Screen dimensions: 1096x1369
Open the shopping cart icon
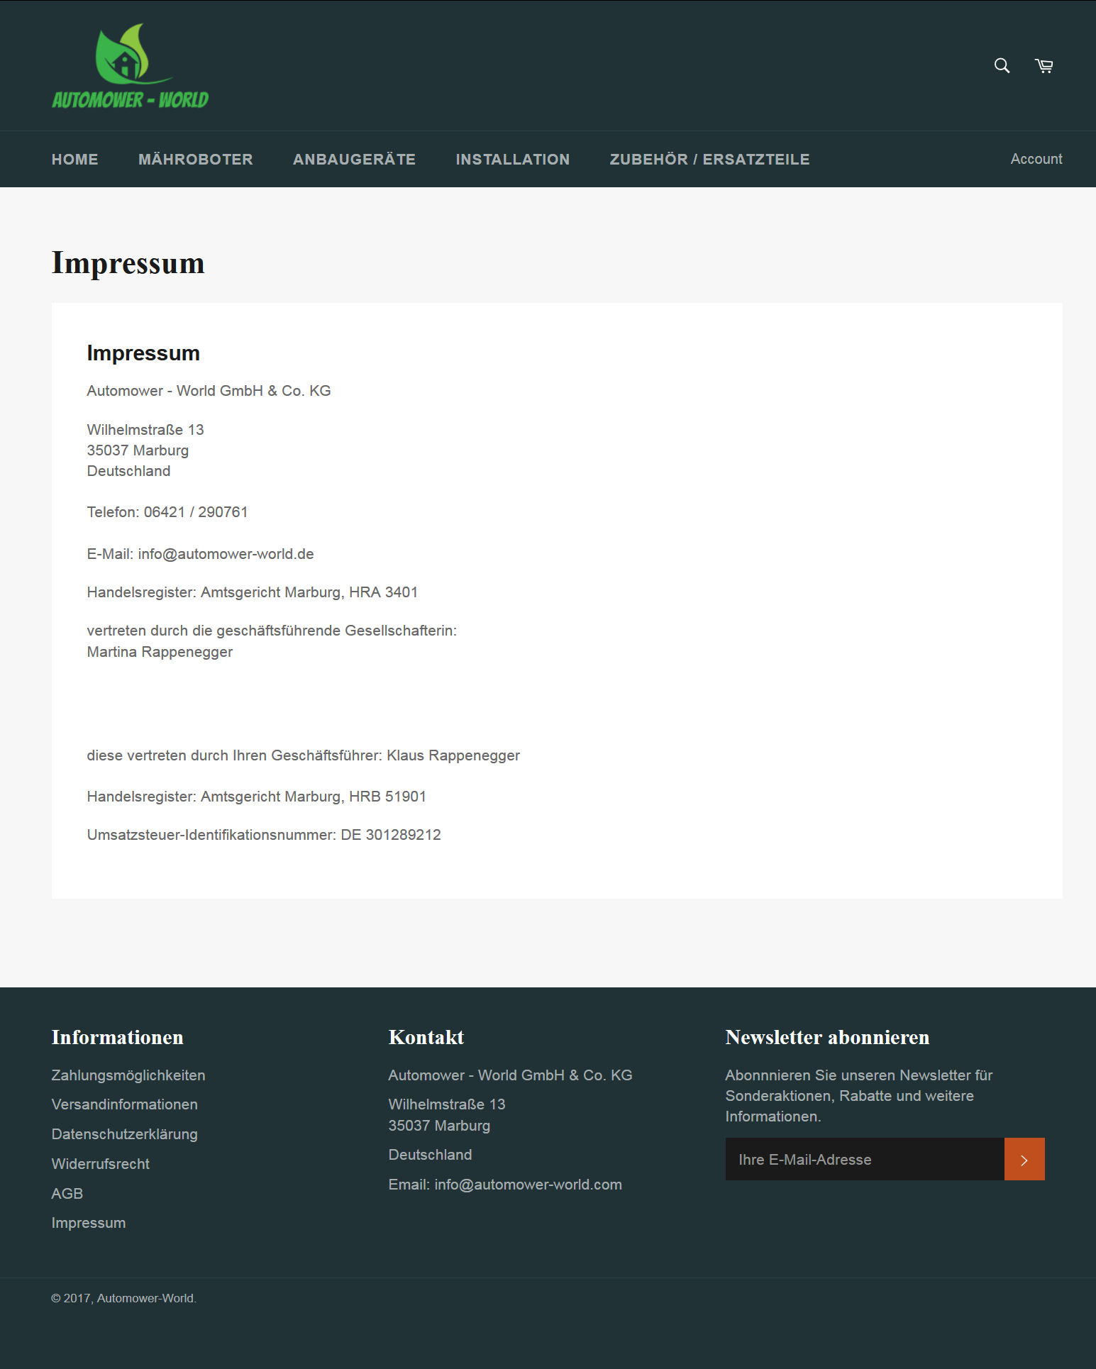point(1044,66)
